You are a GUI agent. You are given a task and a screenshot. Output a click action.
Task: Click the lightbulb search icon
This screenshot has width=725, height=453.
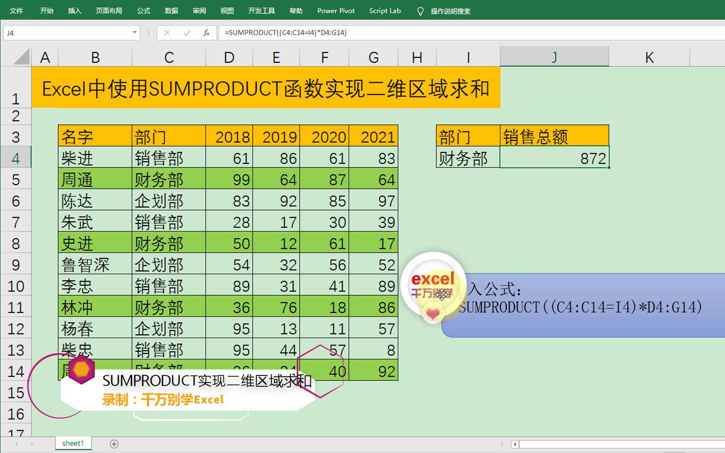coord(420,11)
